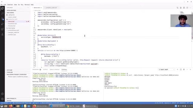Image resolution: width=193 pixels, height=108 pixels.
Task: Open the Source Control view
Action: pos(2,19)
